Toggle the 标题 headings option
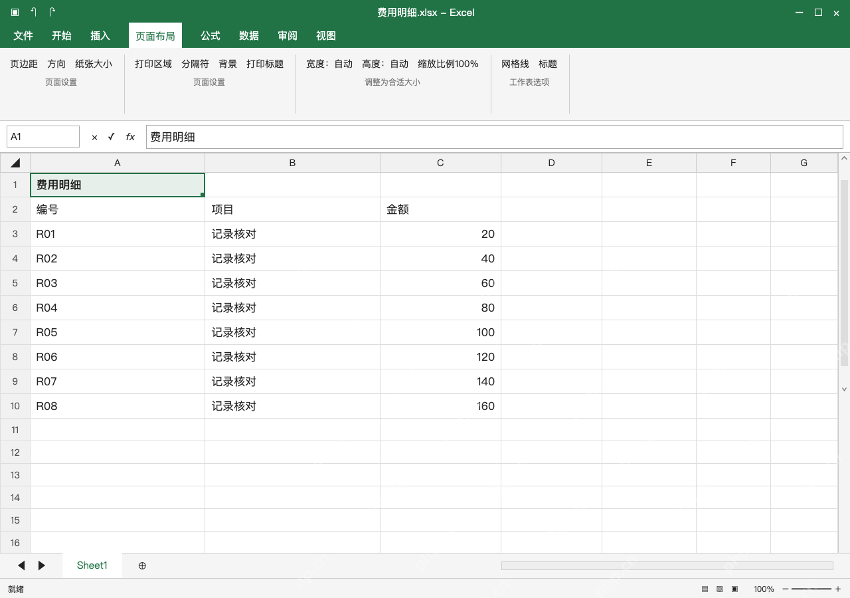Viewport: 850px width, 598px height. click(x=548, y=64)
